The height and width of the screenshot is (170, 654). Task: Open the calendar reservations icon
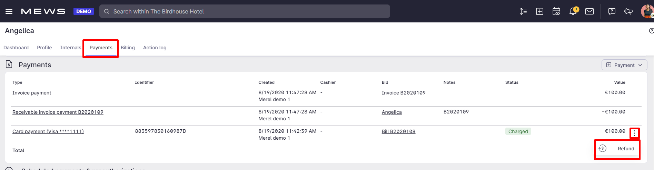[556, 11]
